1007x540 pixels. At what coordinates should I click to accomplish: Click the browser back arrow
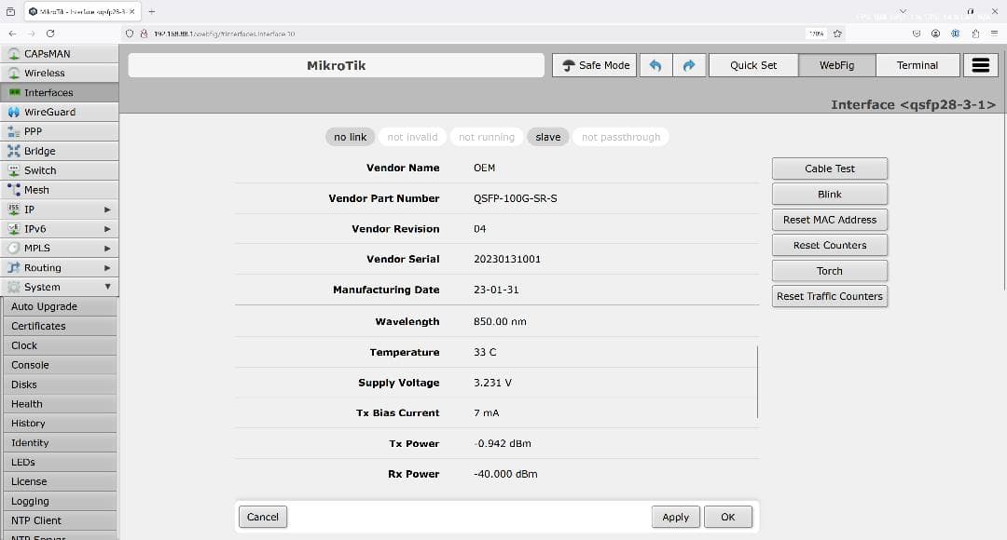pos(13,34)
